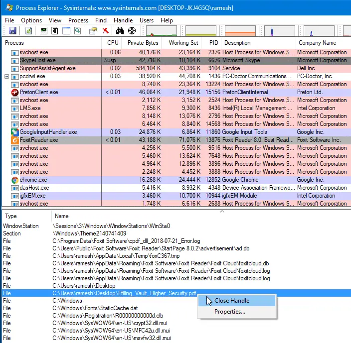351x343 pixels.
Task: Select the foxitcloud.db file handle row
Action: tap(176, 263)
